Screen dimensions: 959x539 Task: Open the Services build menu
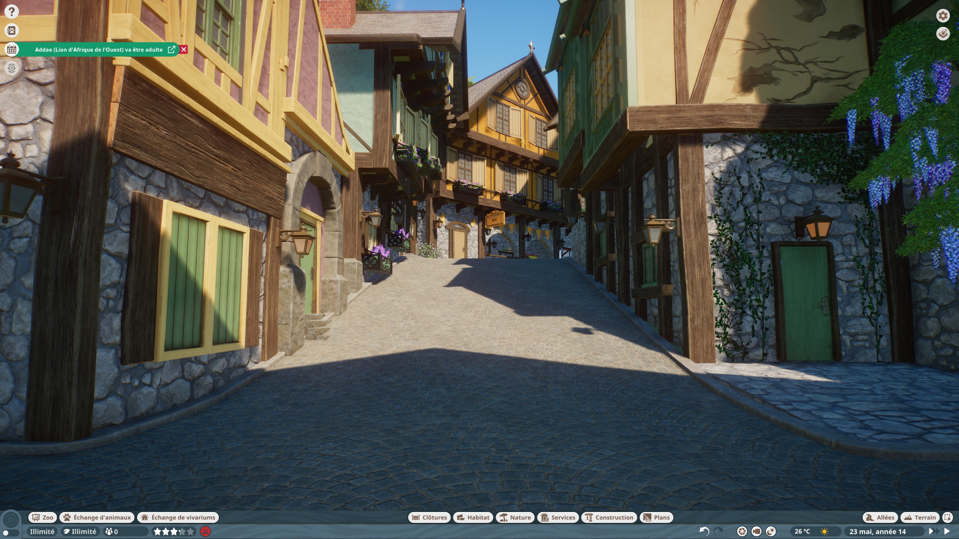pos(558,517)
